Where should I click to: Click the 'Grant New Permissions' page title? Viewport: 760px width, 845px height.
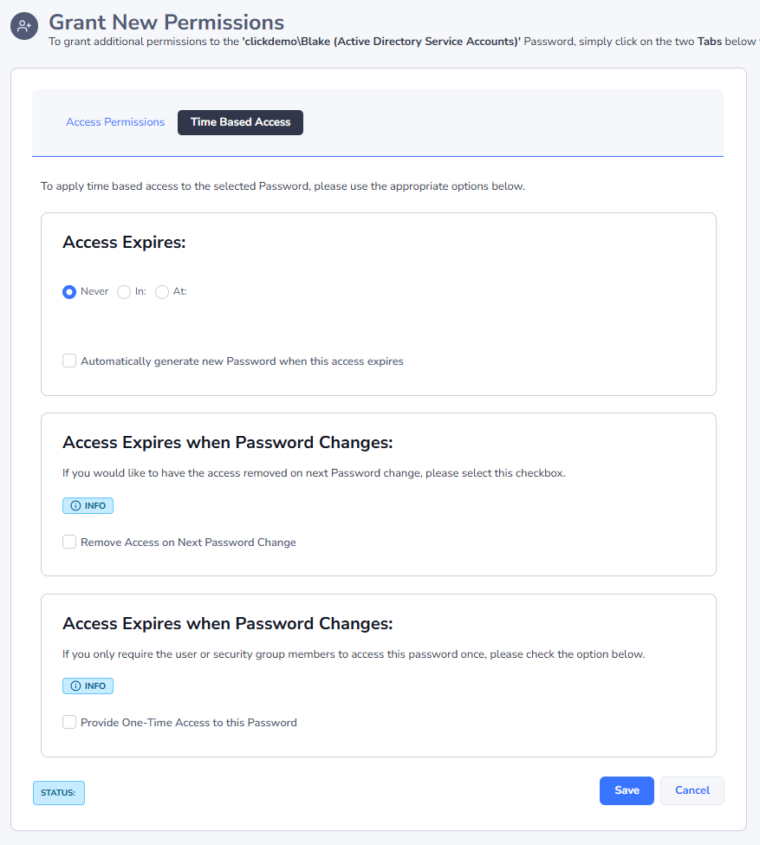167,23
